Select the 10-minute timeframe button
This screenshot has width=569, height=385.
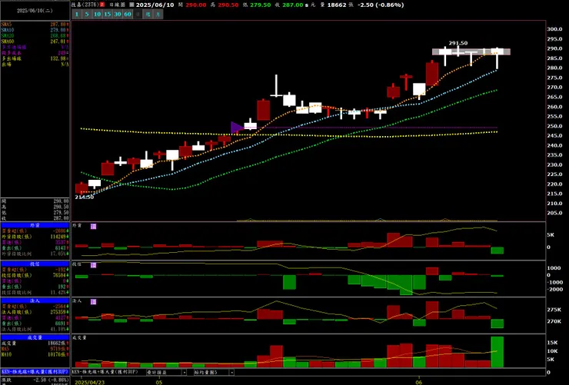pyautogui.click(x=97, y=14)
